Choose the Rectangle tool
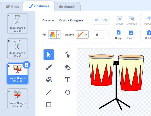The height and width of the screenshot is (116, 151). [49, 105]
